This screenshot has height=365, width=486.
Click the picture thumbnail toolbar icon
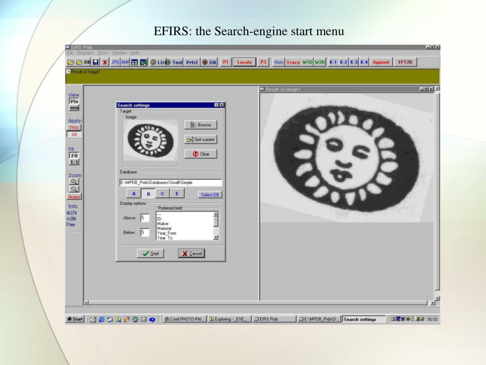tap(143, 62)
